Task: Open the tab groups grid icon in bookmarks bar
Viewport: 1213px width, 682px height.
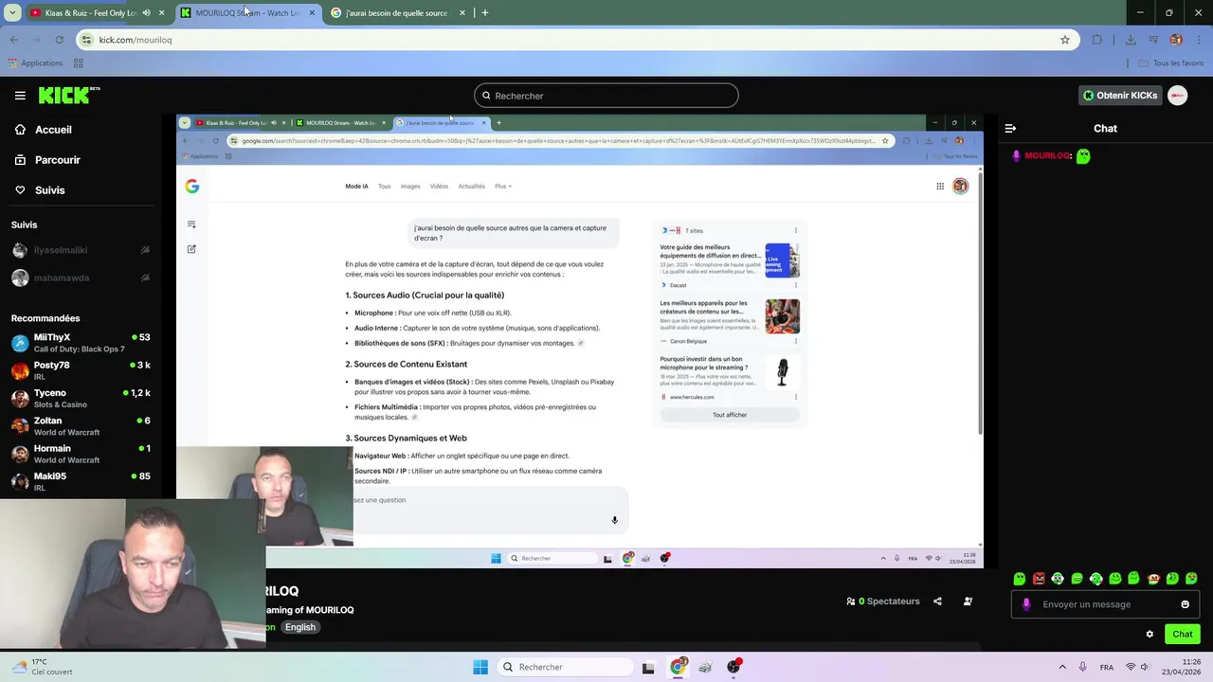Action: pos(78,63)
